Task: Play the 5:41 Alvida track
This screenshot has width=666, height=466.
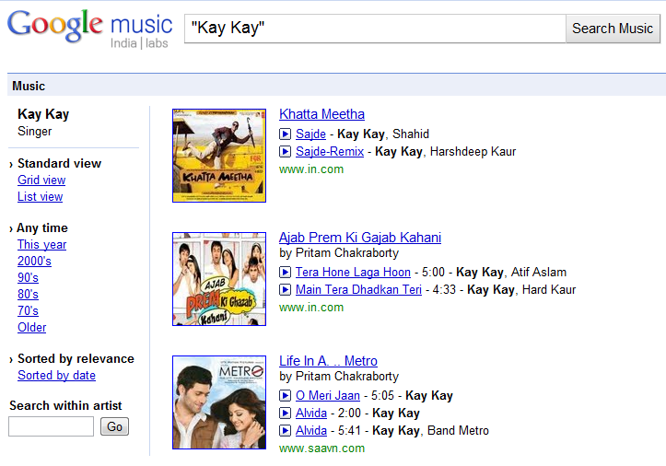Action: (286, 430)
